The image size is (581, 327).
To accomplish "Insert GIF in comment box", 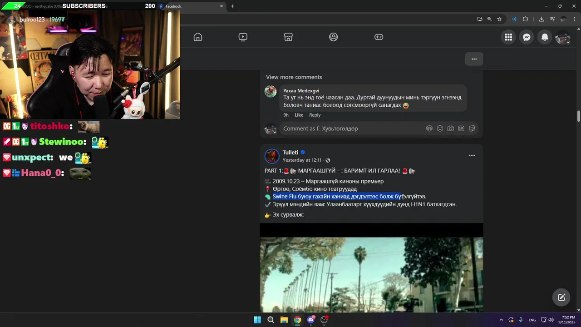I will pos(461,129).
